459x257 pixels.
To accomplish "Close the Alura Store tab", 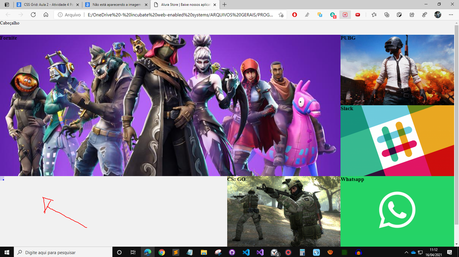I will pos(214,5).
